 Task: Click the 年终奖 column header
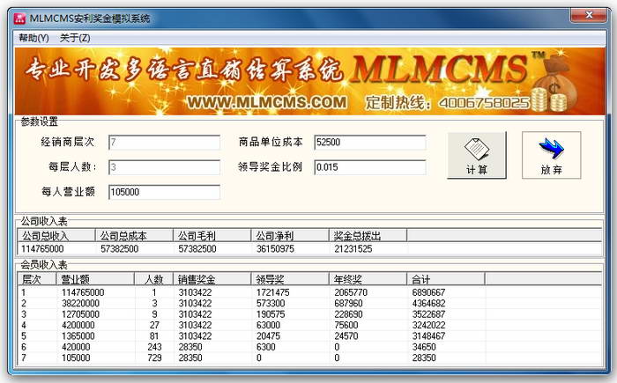pyautogui.click(x=368, y=279)
